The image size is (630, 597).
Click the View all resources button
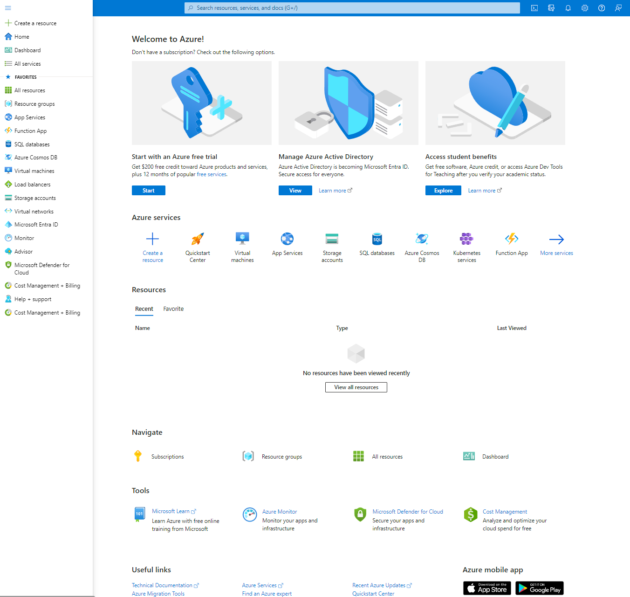[356, 387]
